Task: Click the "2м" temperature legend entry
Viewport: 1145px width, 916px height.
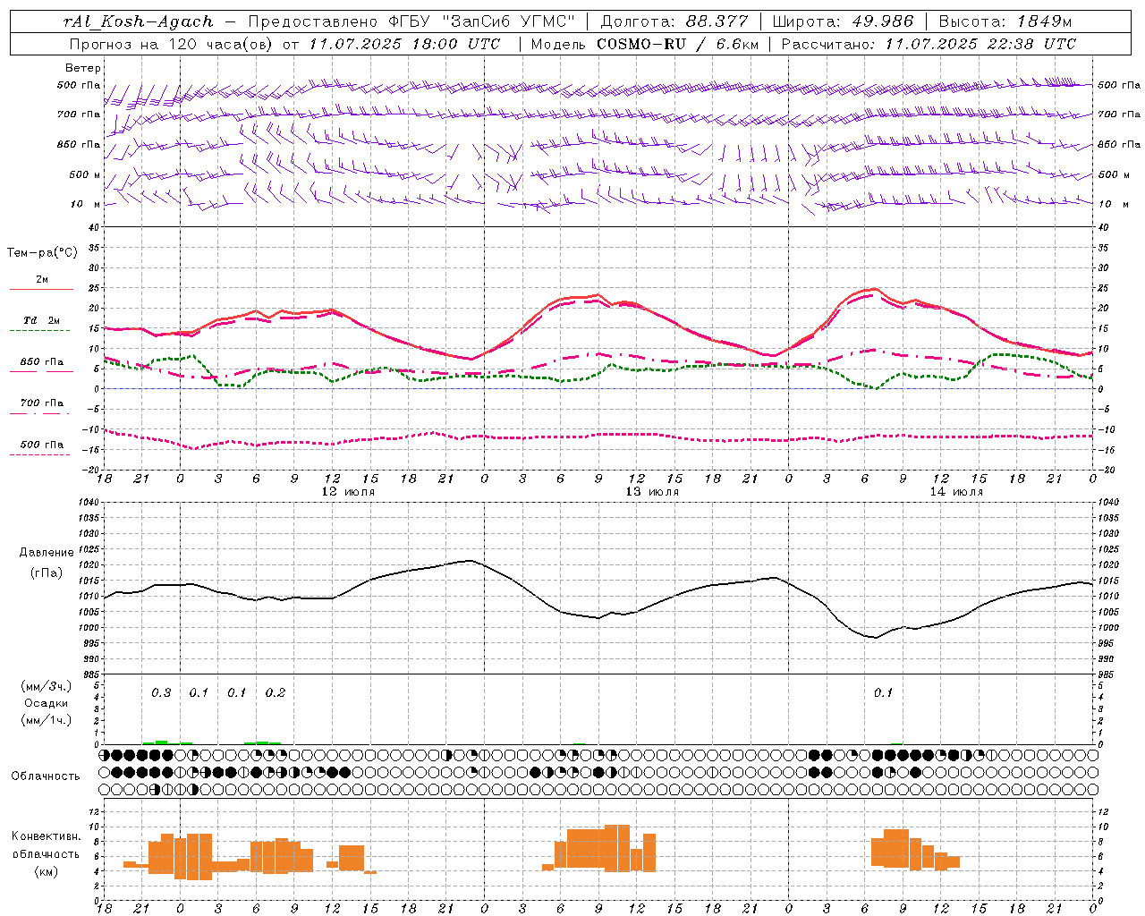Action: click(42, 280)
